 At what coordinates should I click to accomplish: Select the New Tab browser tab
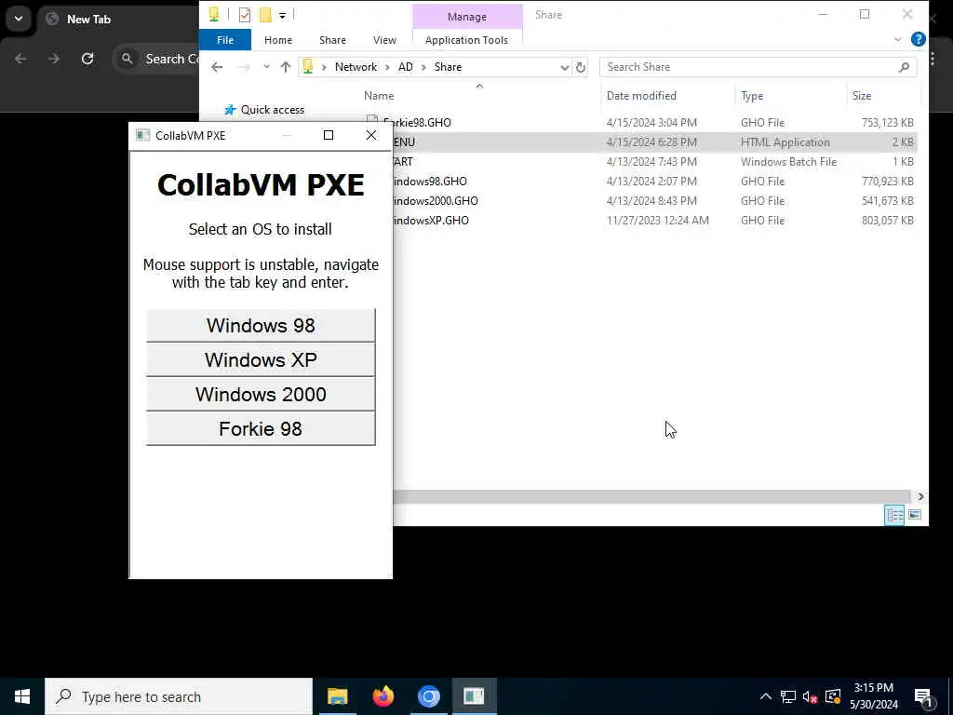[88, 19]
